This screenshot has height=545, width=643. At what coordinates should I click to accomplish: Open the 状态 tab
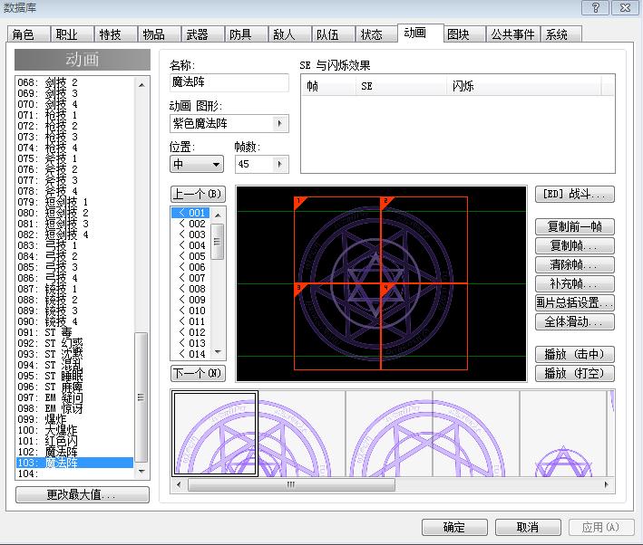click(x=376, y=34)
